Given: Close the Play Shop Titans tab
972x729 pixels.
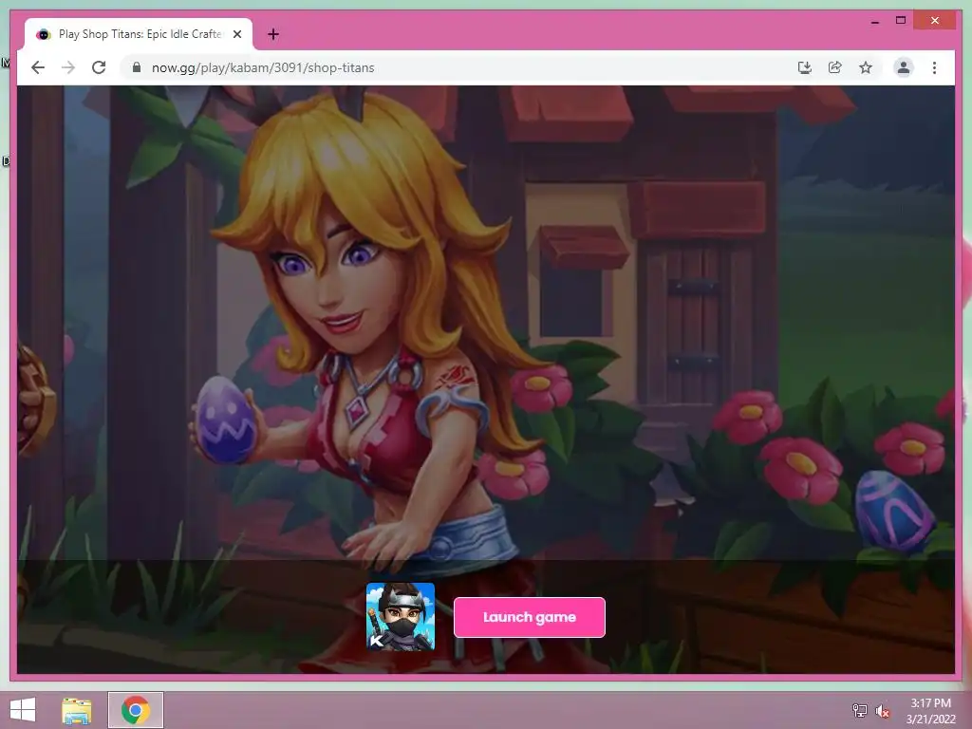Looking at the screenshot, I should [x=236, y=34].
